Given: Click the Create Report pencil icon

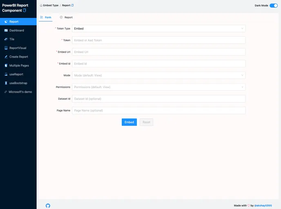Looking at the screenshot, I should [x=6, y=57].
